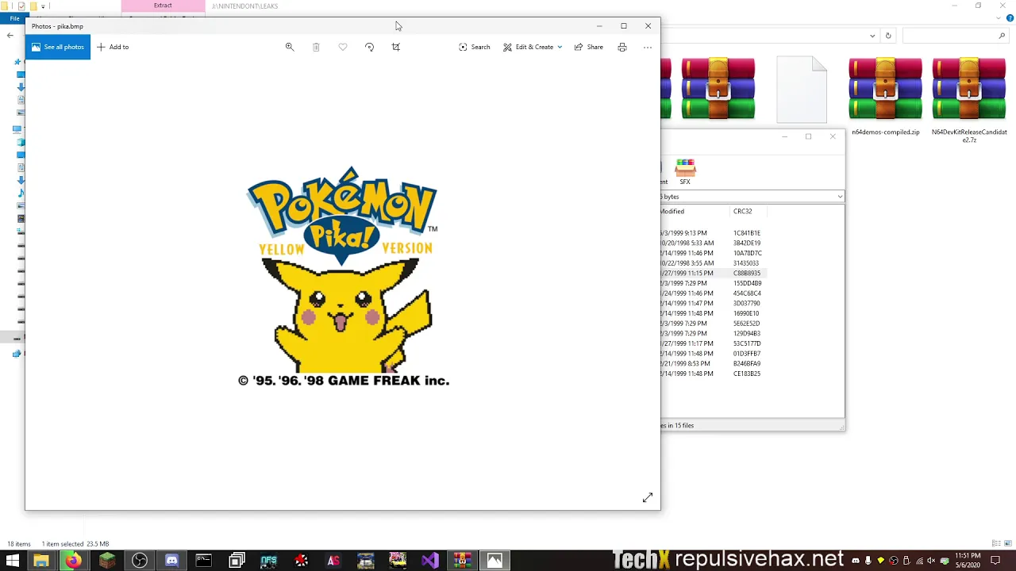Screen dimensions: 1016x571
Task: Click the SFX icon in WinRAR window
Action: (685, 171)
